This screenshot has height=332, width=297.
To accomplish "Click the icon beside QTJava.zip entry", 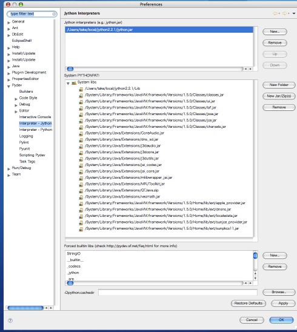I will pos(81,191).
